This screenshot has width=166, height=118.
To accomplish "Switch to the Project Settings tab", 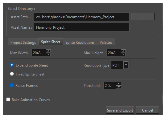I will click(x=23, y=42).
